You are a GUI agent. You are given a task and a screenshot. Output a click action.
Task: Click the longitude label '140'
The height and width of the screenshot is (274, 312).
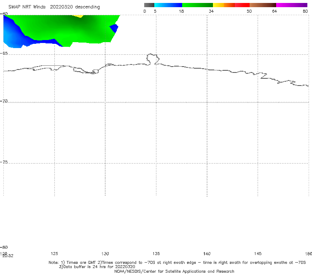(x=207, y=253)
